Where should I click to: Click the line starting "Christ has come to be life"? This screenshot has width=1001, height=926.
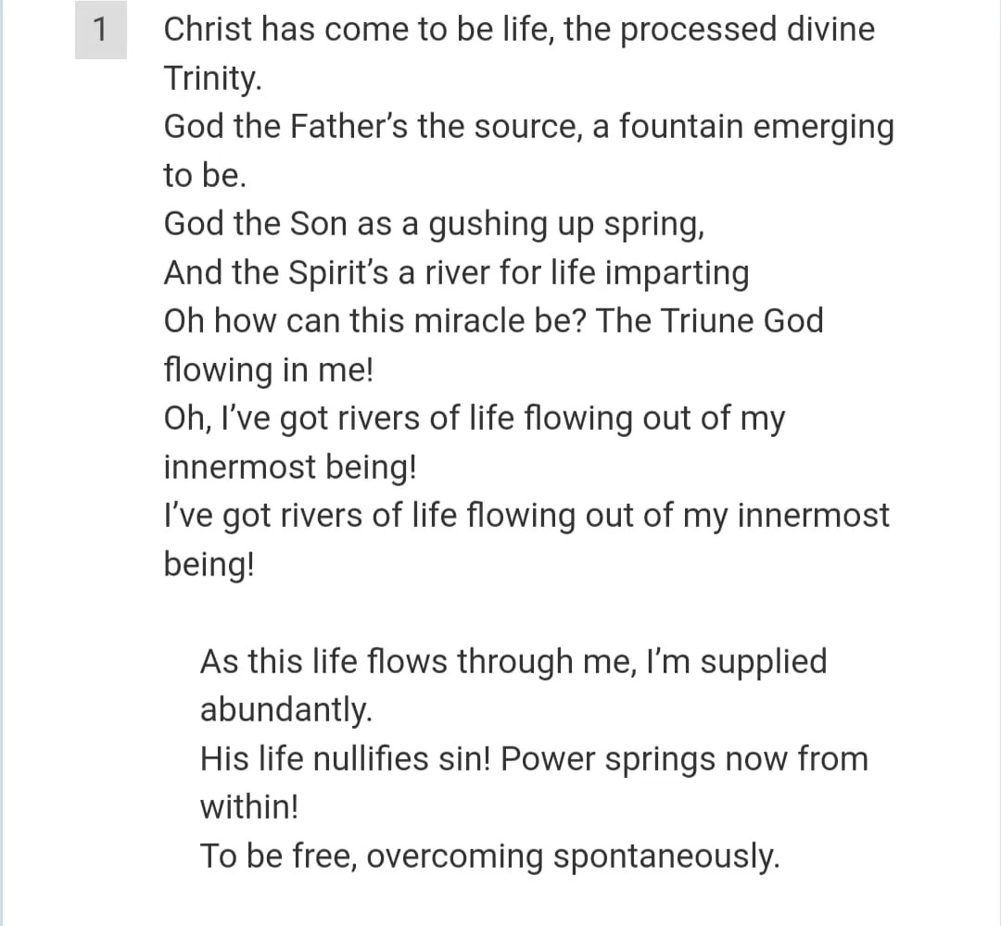point(519,30)
